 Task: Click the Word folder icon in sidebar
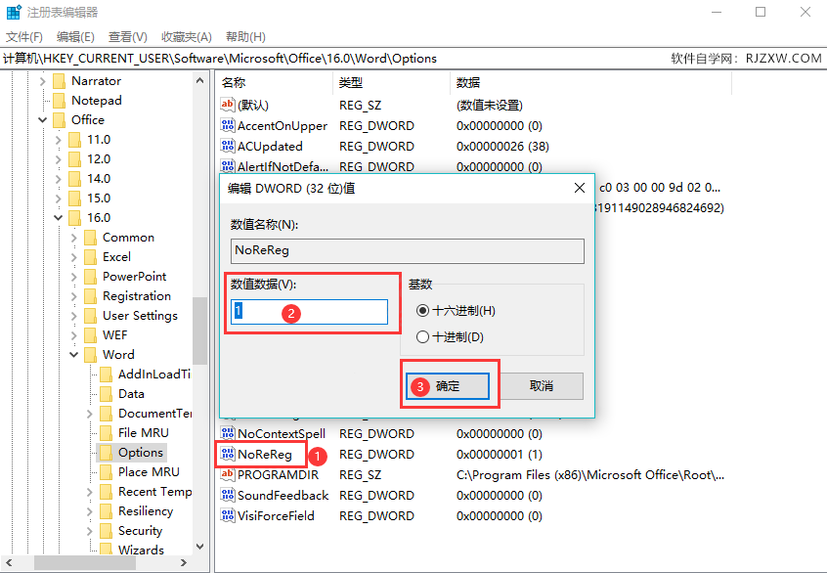point(93,354)
